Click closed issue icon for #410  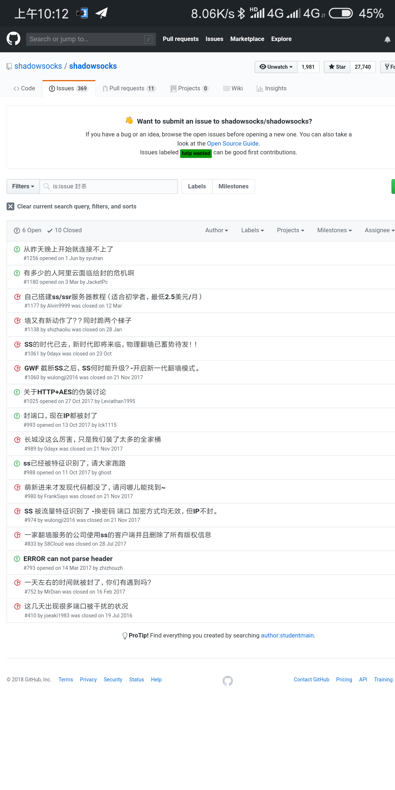point(17,606)
